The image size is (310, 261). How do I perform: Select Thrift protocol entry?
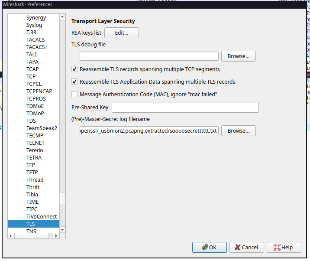(x=33, y=187)
